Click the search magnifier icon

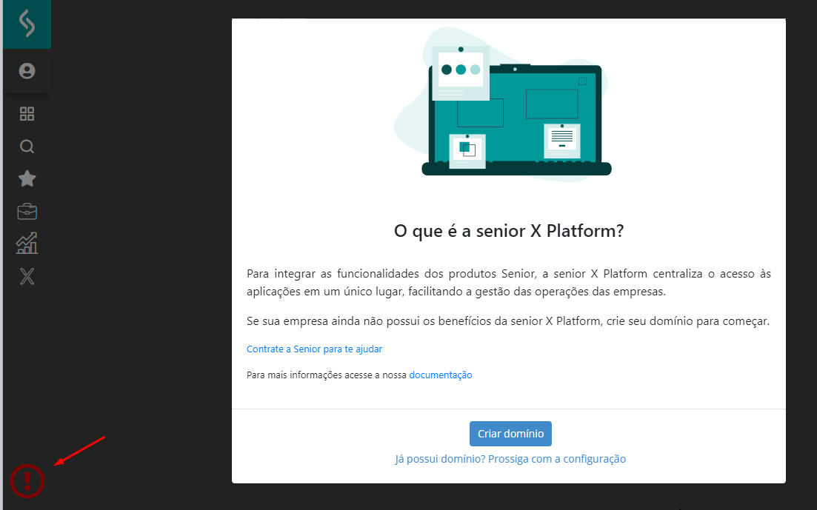[27, 147]
